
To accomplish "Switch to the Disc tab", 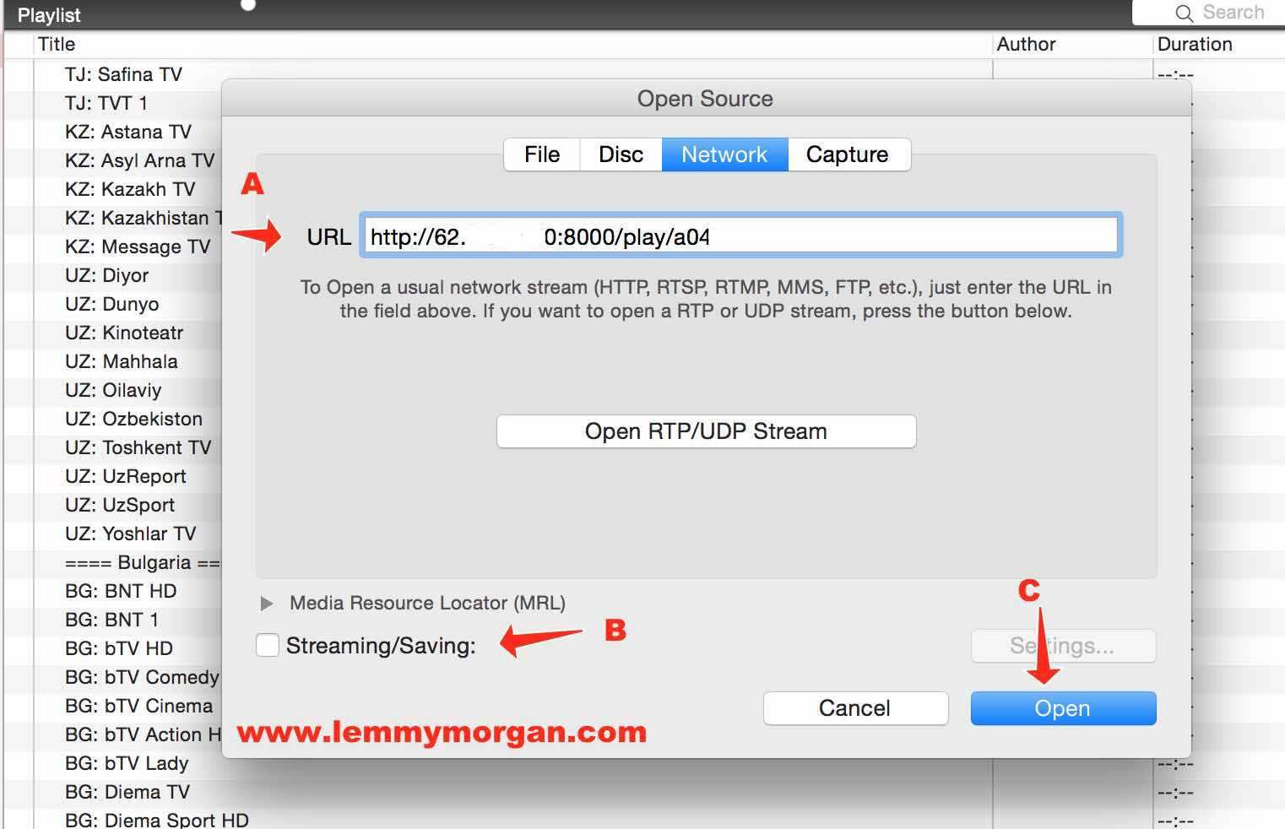I will point(621,154).
